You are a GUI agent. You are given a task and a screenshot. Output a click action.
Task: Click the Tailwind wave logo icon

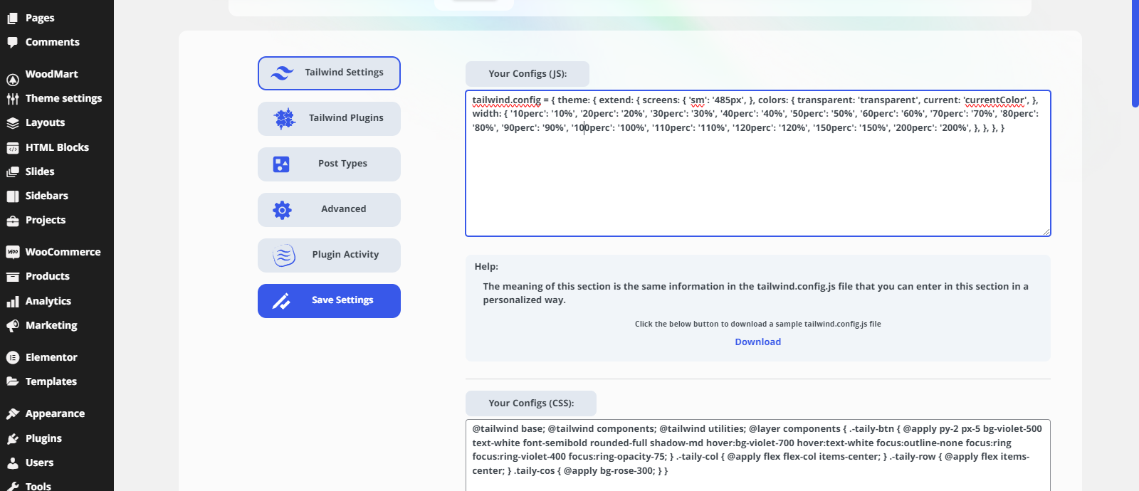pos(282,73)
